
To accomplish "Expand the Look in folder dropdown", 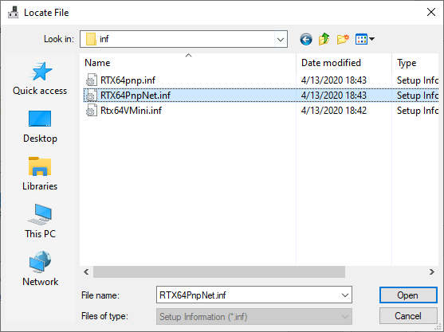I will (x=281, y=39).
